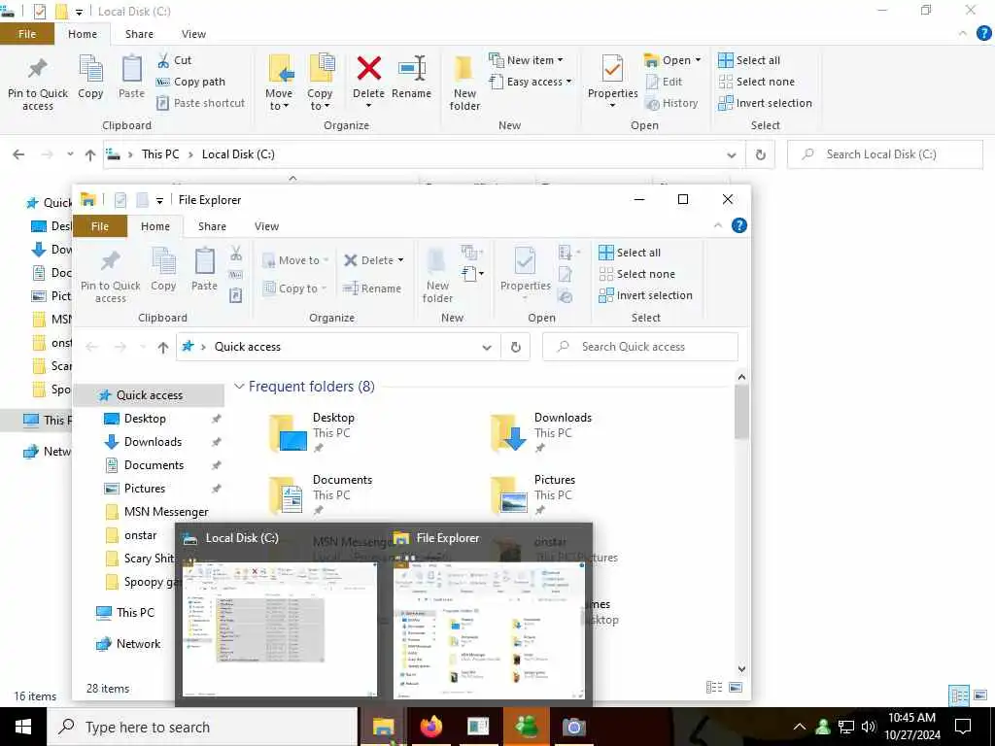The width and height of the screenshot is (995, 746).
Task: Click Select all in Local Disk ribbon
Action: click(749, 60)
